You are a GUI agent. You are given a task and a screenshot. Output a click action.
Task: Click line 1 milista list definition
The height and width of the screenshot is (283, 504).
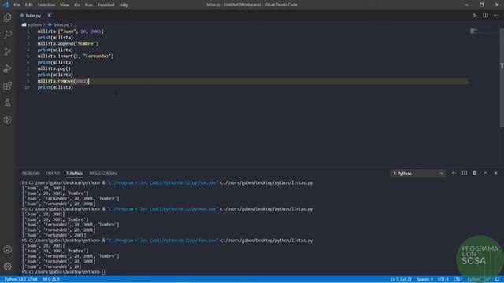click(x=70, y=31)
